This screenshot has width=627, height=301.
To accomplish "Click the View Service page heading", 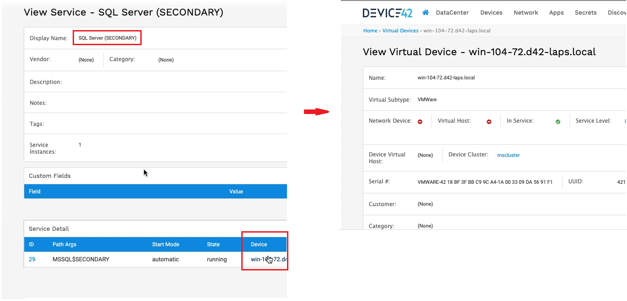I will (123, 12).
